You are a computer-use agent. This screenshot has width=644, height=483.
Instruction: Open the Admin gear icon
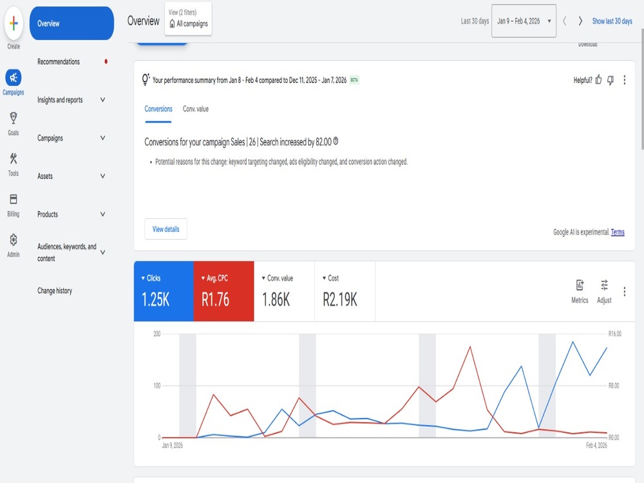click(x=14, y=240)
